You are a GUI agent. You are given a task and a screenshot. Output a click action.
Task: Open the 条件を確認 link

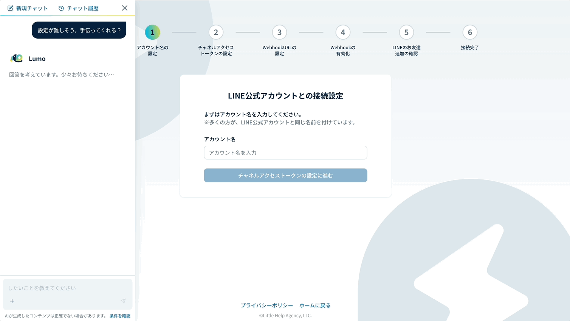tap(120, 315)
